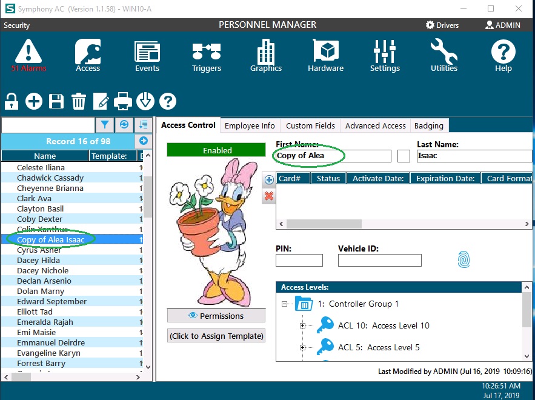Click the Last Name input field
The image size is (535, 400).
tap(474, 156)
